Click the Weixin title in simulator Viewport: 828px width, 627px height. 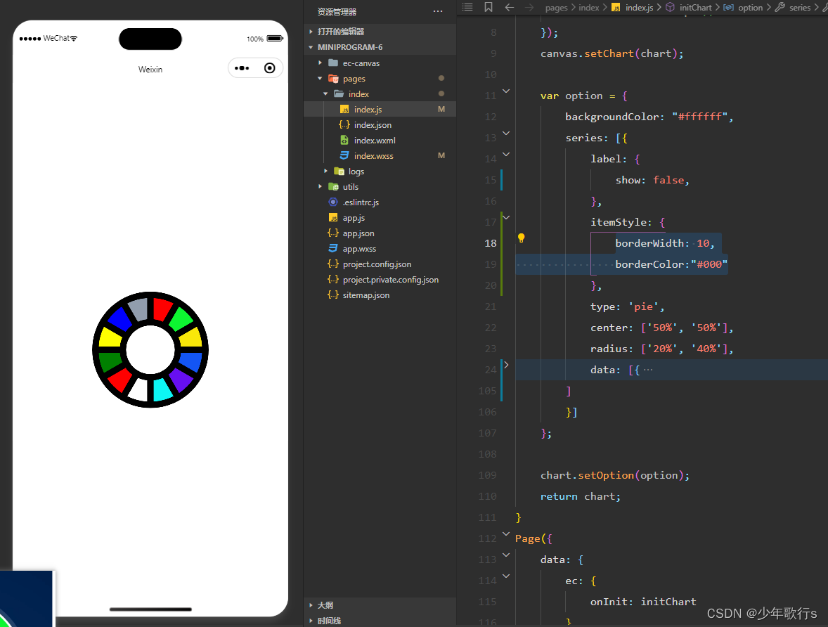coord(150,70)
